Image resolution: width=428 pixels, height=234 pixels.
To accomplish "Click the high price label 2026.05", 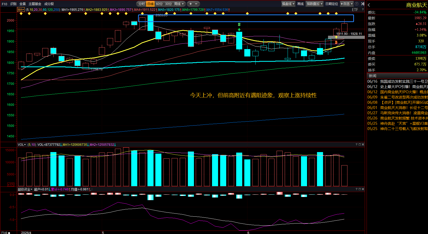I will [161, 15].
